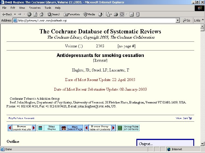Open the Tools menu
The image size is (205, 153).
[x=48, y=8]
